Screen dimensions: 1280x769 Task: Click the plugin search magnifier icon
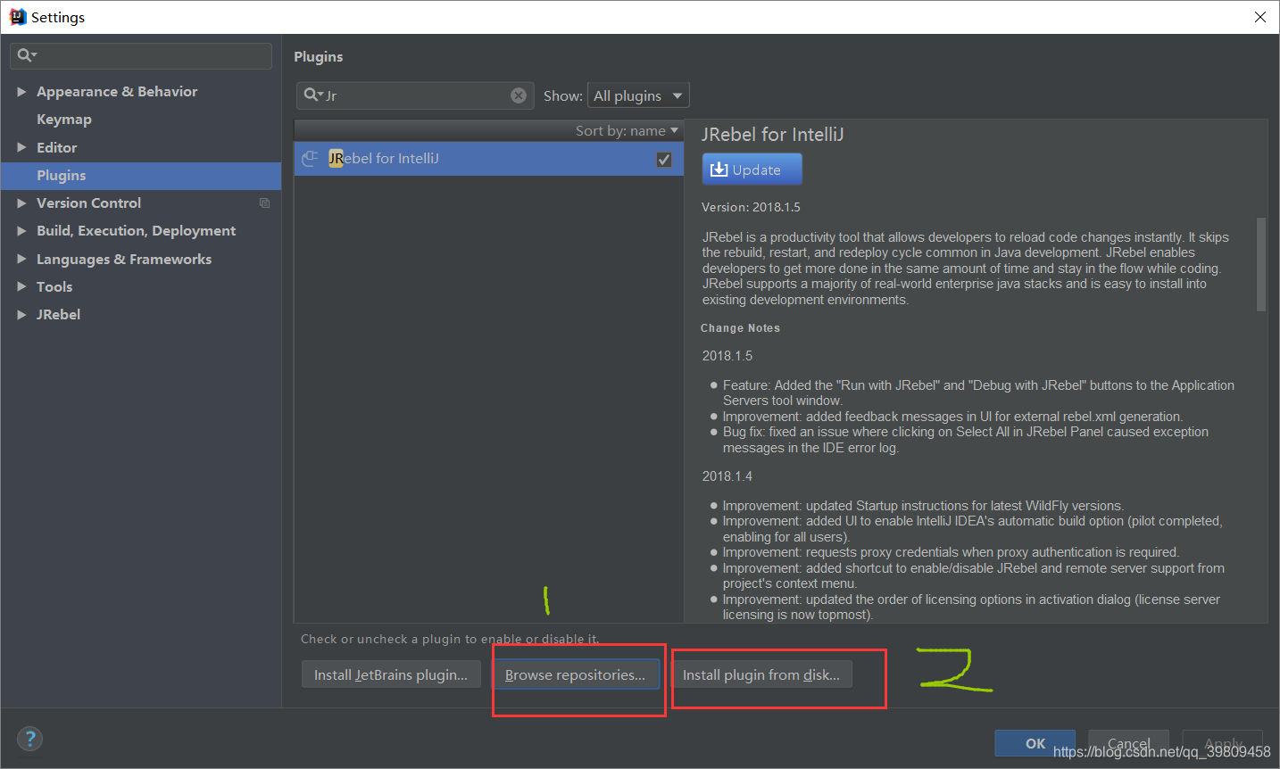point(312,95)
